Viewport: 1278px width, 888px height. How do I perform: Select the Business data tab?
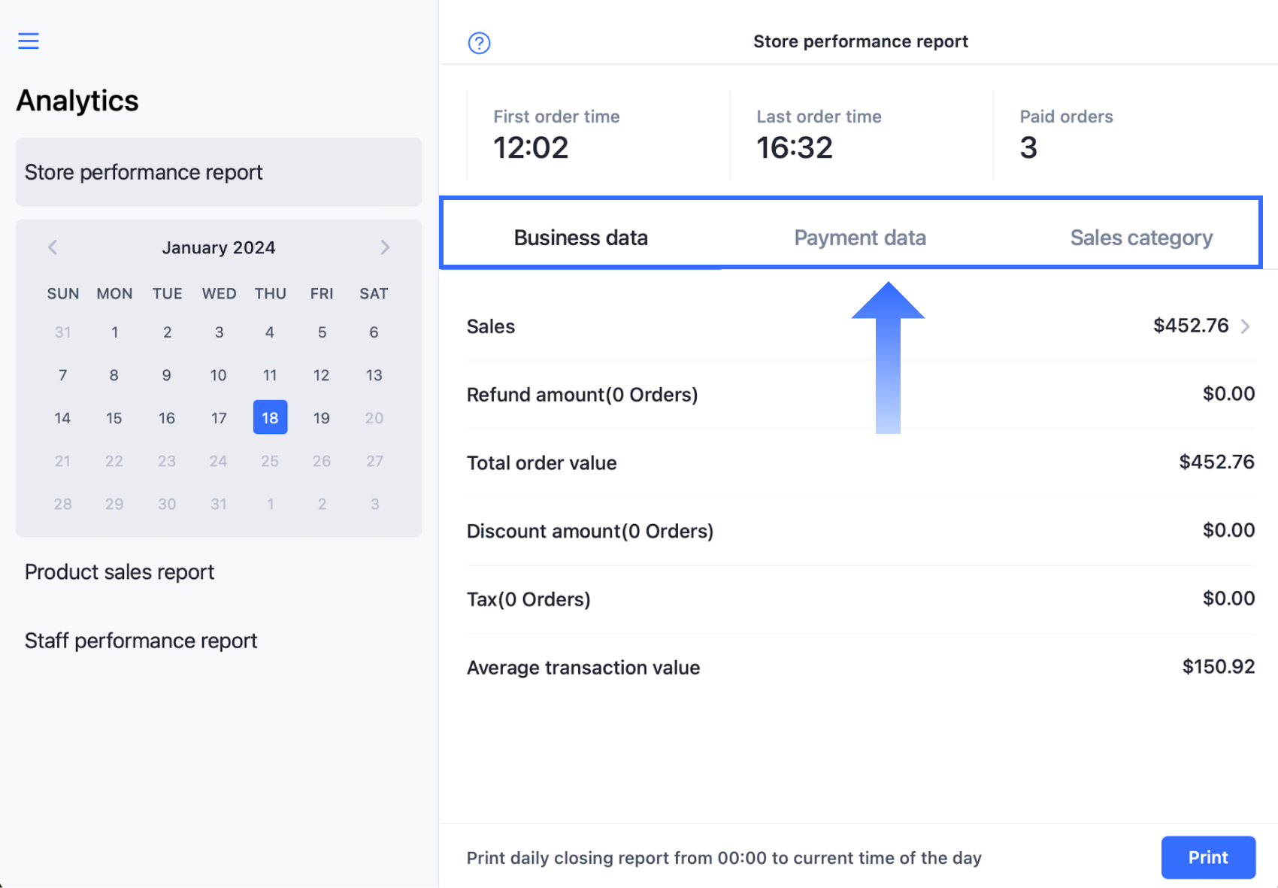(x=580, y=238)
